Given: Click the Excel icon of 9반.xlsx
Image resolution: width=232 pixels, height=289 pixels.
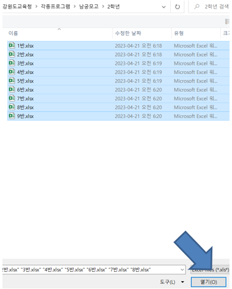Looking at the screenshot, I should coord(12,116).
